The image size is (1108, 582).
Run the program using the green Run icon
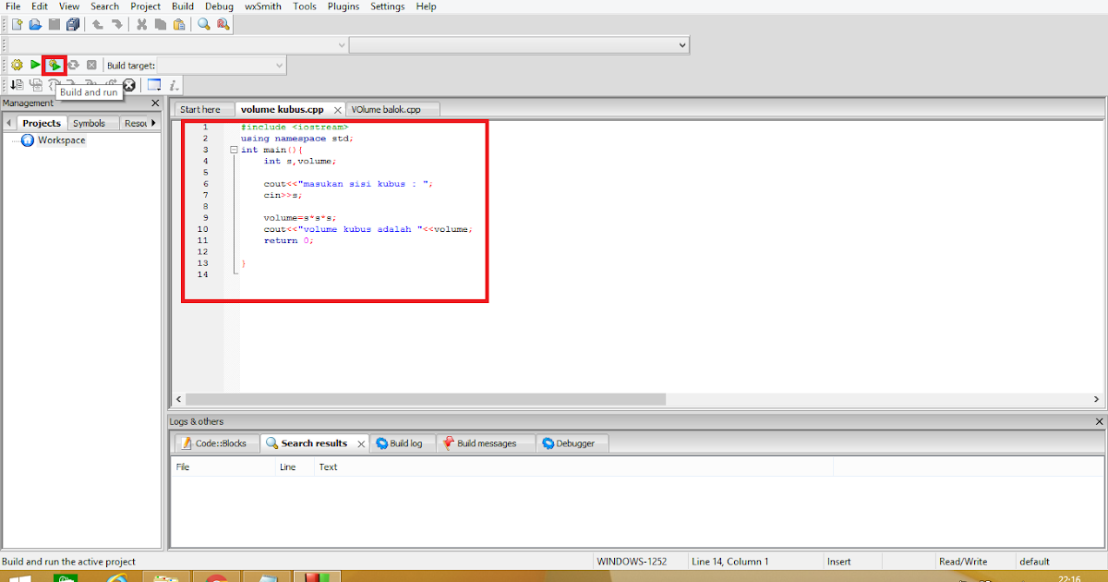pyautogui.click(x=34, y=65)
